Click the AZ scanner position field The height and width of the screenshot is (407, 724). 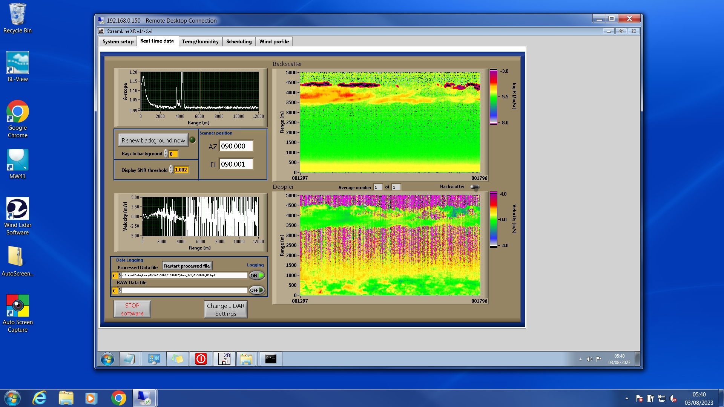[236, 146]
